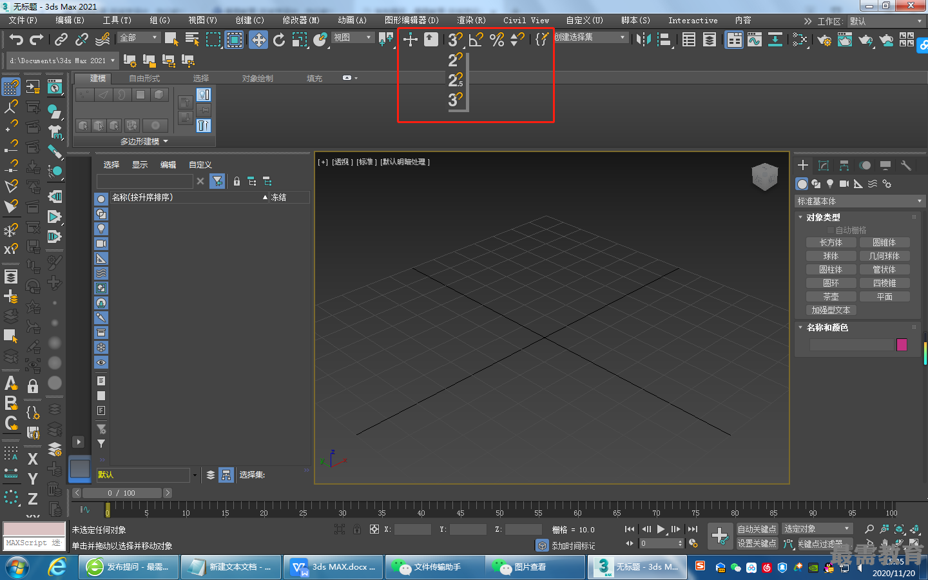Screen dimensions: 928x580
Task: Open the 修改器(M) menu
Action: click(x=301, y=21)
